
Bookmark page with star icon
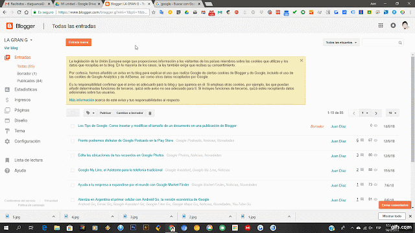[x=154, y=12]
